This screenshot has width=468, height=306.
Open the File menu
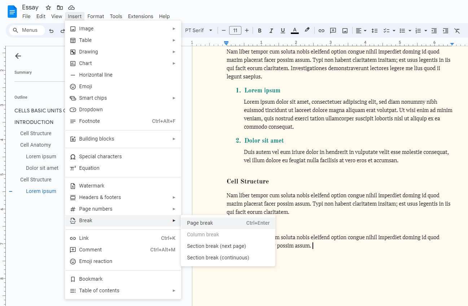click(x=26, y=16)
